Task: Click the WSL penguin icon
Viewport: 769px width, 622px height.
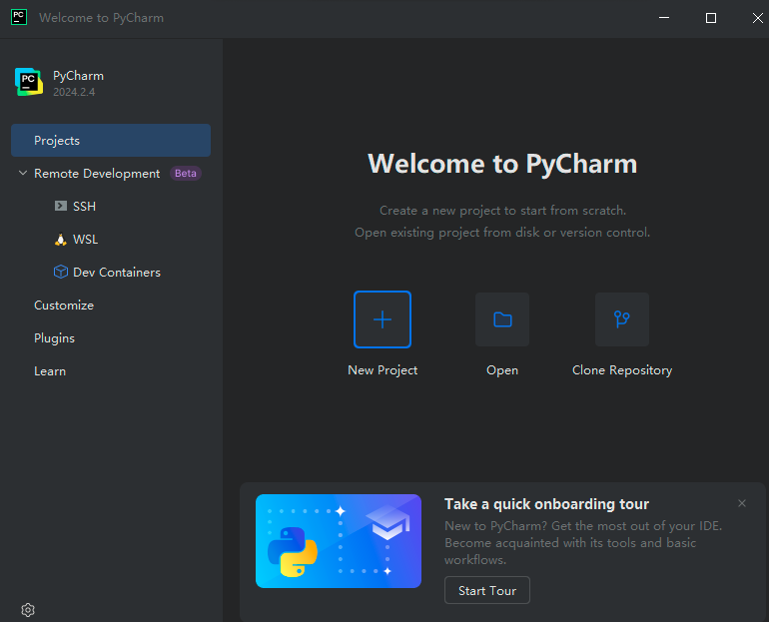Action: tap(60, 240)
